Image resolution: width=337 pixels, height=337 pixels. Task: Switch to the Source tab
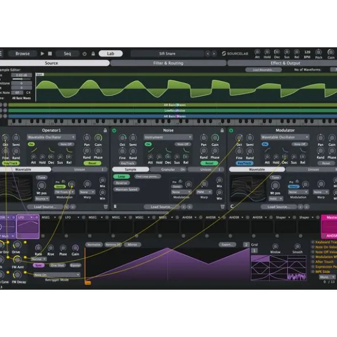[51, 63]
